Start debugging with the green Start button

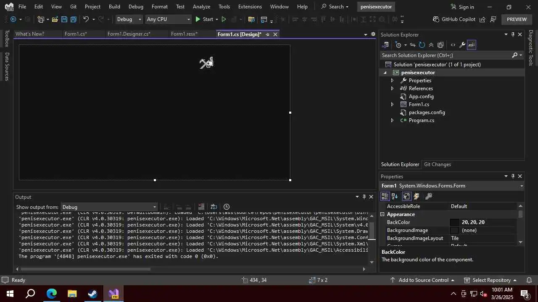(204, 19)
